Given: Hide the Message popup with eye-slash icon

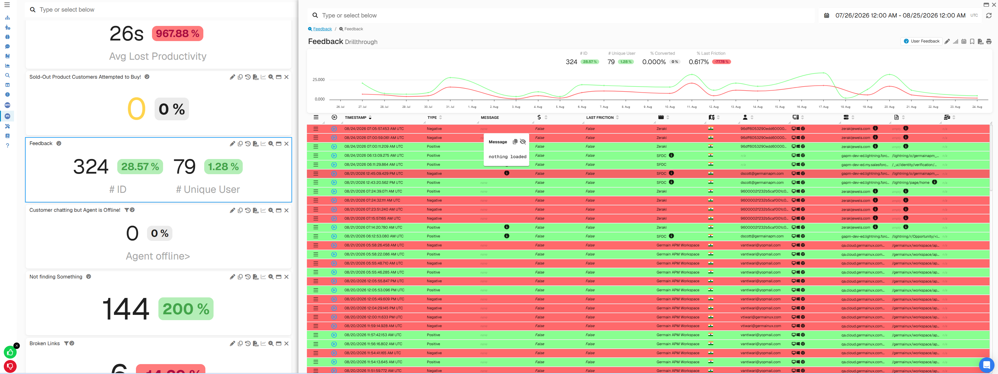Looking at the screenshot, I should [x=523, y=142].
